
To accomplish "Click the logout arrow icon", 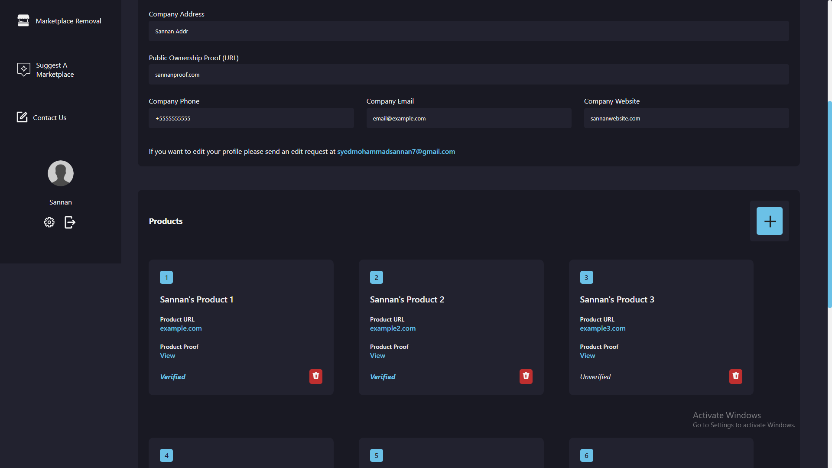I will click(70, 222).
